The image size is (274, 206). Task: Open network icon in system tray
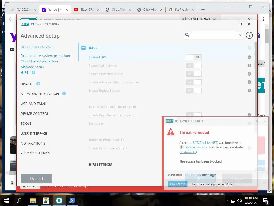click(233, 201)
